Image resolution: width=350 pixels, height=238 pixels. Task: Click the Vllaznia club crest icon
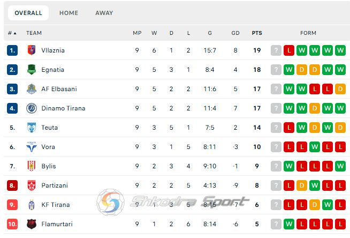point(31,50)
